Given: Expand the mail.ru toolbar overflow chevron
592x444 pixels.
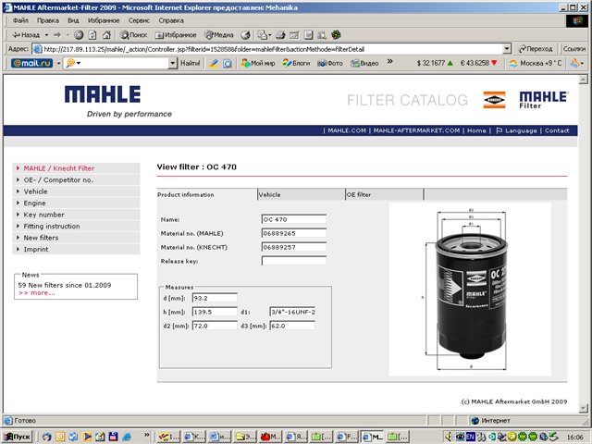Looking at the screenshot, I should pos(389,62).
